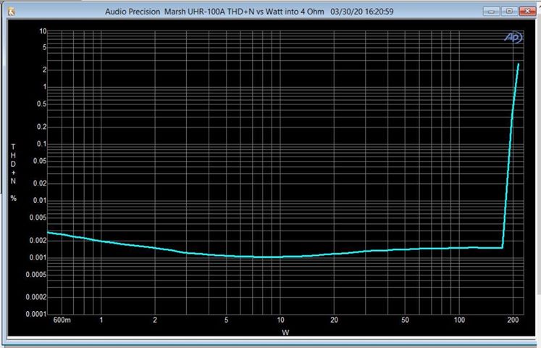
Task: Click the Y-axis label '10'
Action: pos(43,31)
